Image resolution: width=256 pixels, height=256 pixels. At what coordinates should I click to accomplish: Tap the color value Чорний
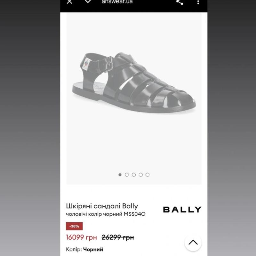pos(93,250)
